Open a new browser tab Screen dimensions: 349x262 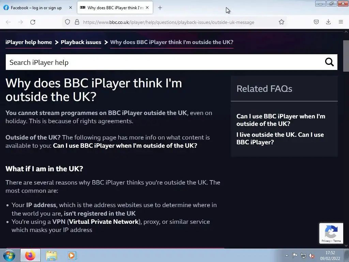point(160,8)
